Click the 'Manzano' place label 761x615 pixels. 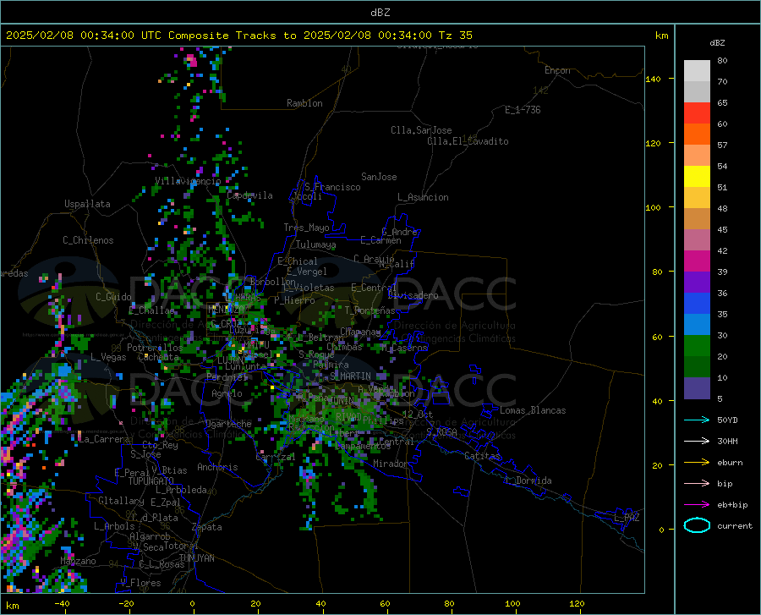[x=78, y=561]
